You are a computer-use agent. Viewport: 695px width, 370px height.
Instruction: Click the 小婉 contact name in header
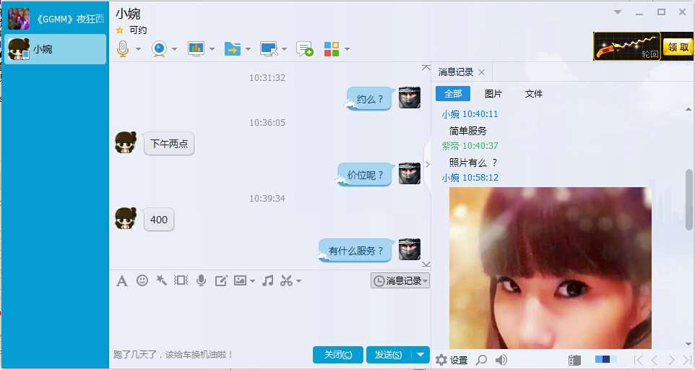point(128,14)
